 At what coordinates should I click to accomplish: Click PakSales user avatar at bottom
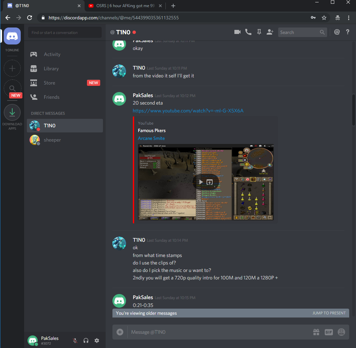tap(33, 341)
